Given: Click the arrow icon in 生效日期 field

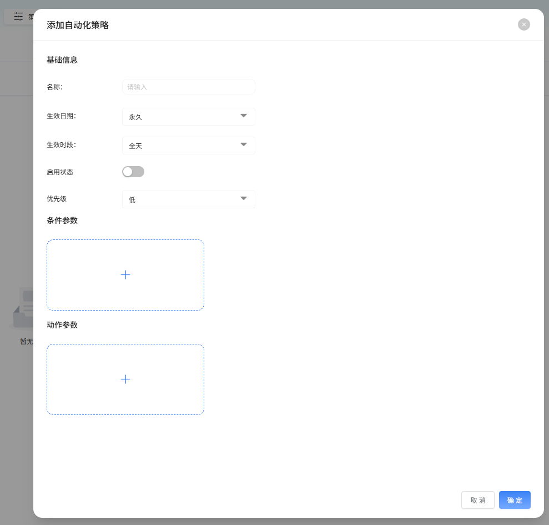Looking at the screenshot, I should [243, 116].
